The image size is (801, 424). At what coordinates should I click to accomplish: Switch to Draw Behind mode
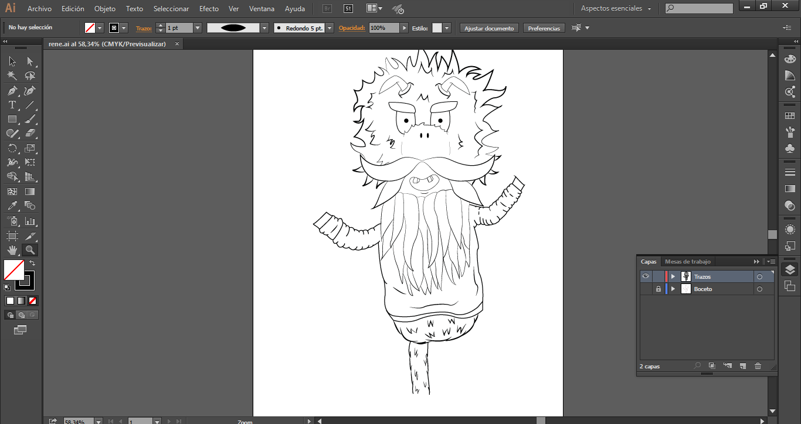pos(21,315)
